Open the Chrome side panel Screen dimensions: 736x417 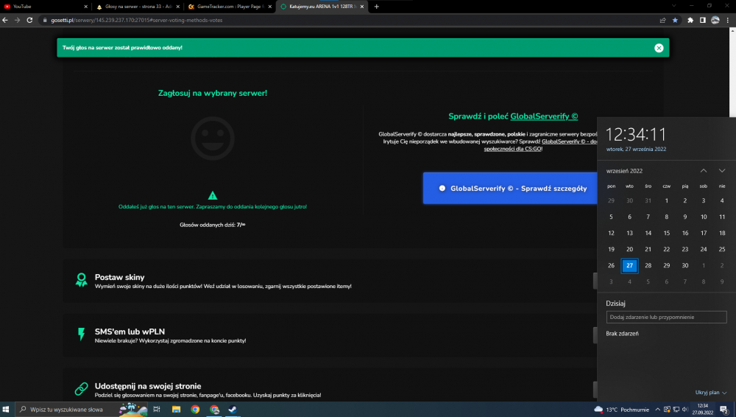(703, 20)
